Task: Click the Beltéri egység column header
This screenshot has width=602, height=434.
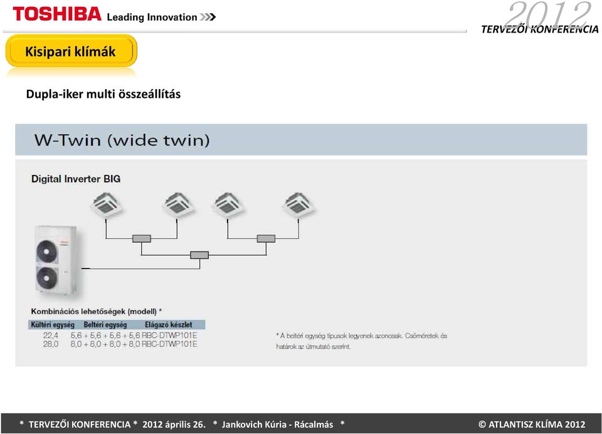Action: point(105,324)
